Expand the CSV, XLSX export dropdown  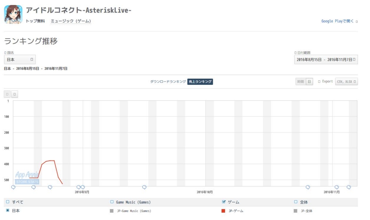pyautogui.click(x=346, y=82)
